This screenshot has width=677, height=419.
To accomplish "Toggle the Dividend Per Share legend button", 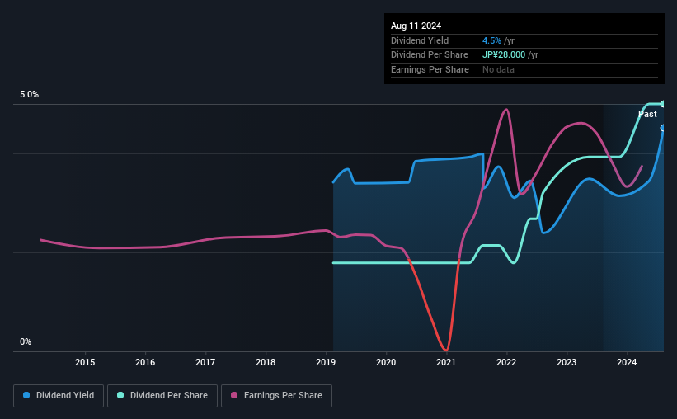I will point(162,396).
